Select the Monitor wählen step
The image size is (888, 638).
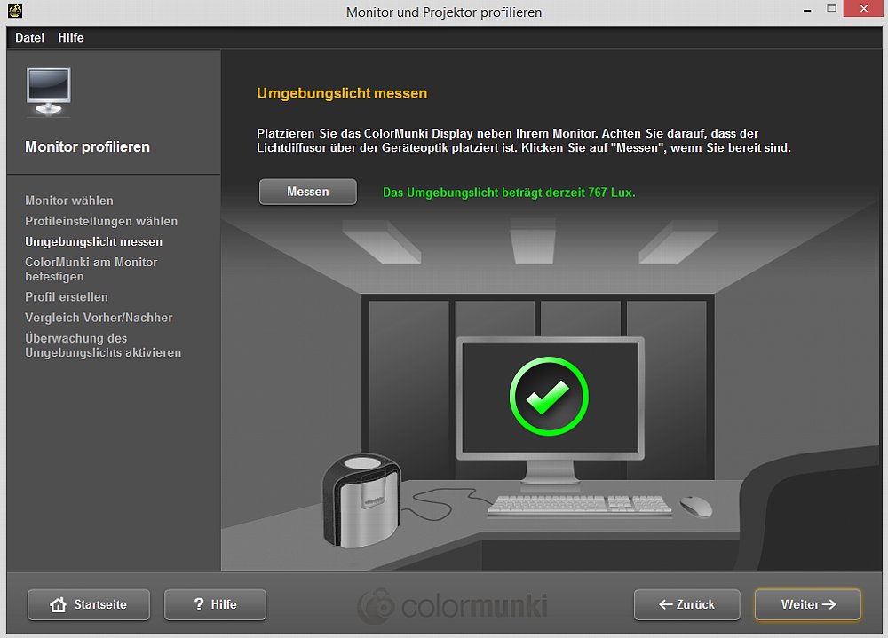[x=69, y=201]
